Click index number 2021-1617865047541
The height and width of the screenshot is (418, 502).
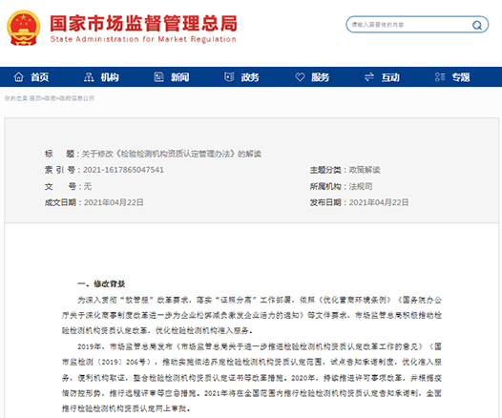pos(123,170)
